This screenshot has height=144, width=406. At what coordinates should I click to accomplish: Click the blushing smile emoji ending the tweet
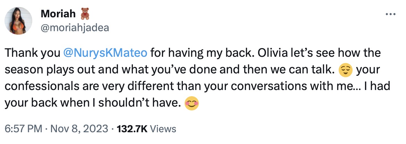click(192, 104)
